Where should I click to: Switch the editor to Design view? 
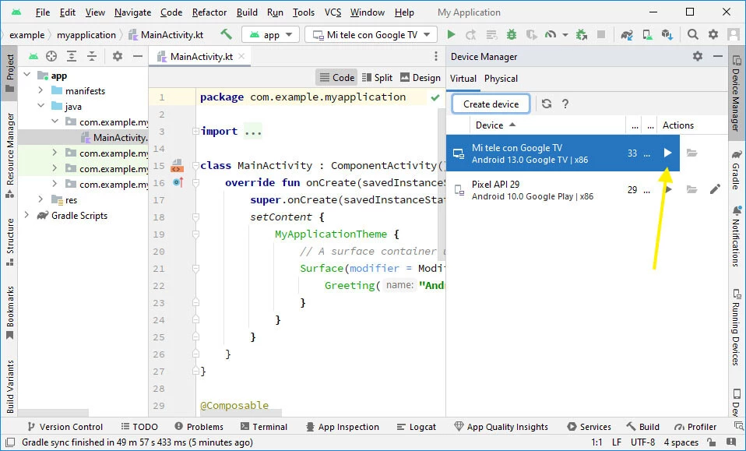[x=421, y=78]
